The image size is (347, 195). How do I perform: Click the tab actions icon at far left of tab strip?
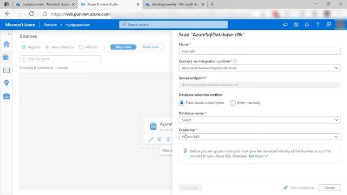tap(7, 4)
